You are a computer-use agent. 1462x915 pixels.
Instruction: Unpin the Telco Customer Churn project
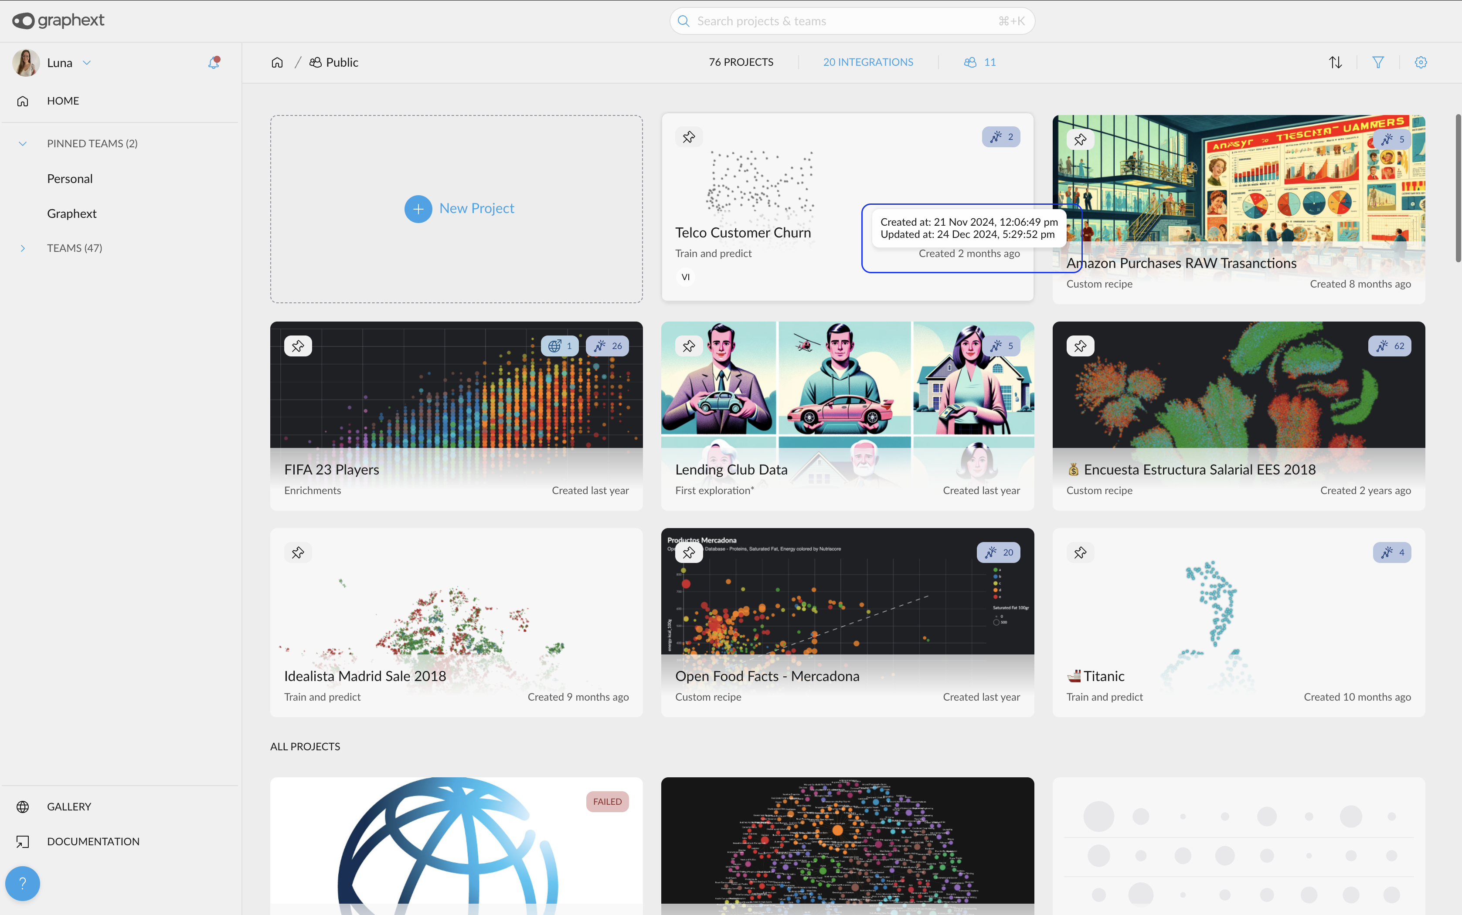(689, 137)
